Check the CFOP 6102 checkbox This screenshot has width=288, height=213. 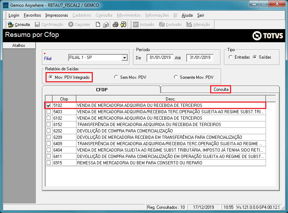tap(48, 118)
